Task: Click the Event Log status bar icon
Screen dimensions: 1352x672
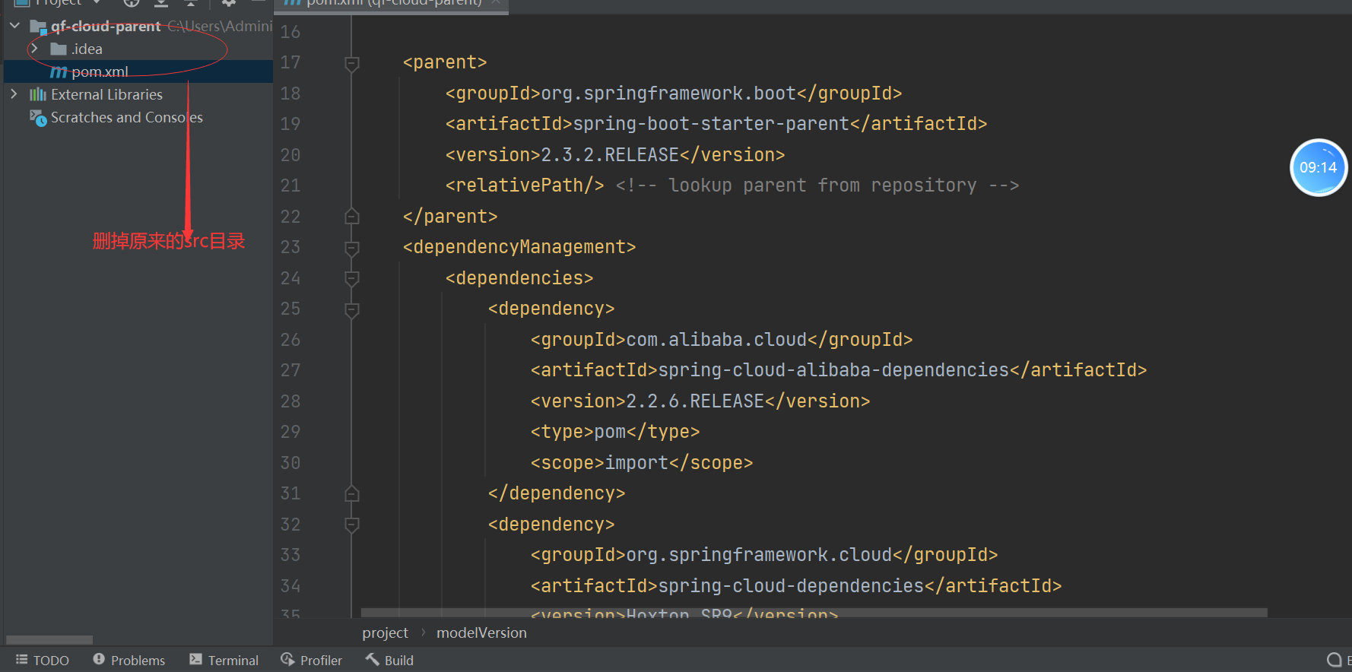Action: (1335, 660)
